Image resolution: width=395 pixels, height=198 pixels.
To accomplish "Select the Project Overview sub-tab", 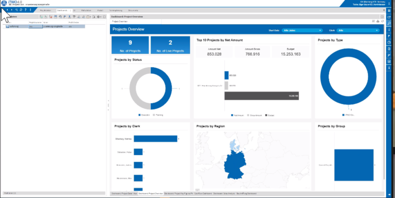I will point(120,21).
